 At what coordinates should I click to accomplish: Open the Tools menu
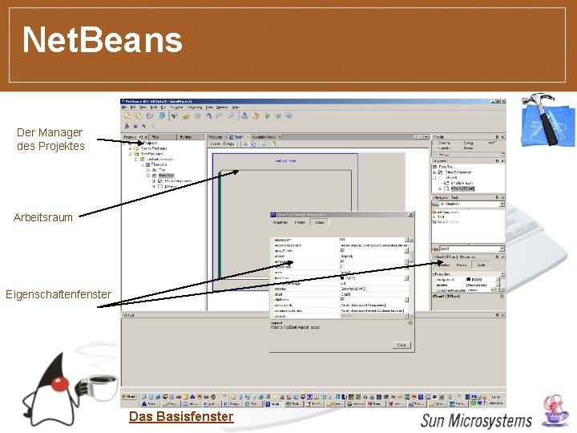[x=209, y=107]
